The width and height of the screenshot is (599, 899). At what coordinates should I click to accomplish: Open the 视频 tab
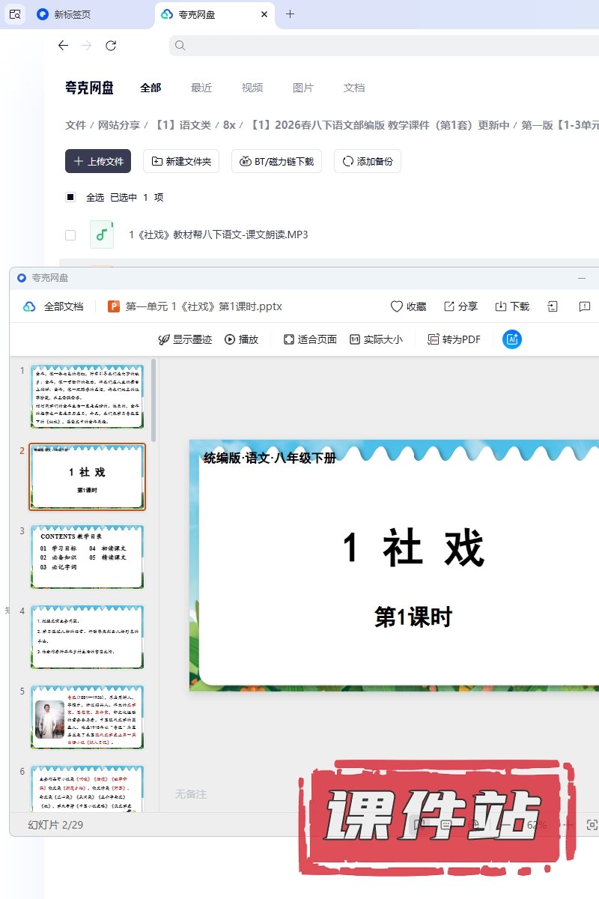(x=252, y=88)
